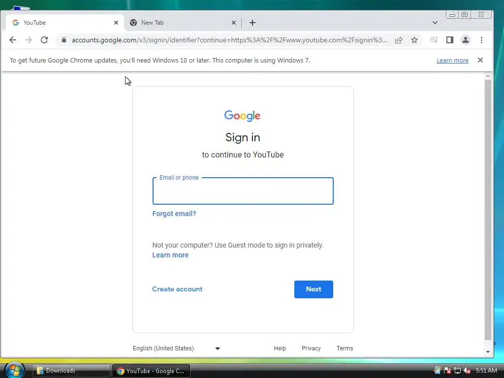The image size is (504, 378).
Task: Click the page vertical scrollbar thumb
Action: [488, 210]
